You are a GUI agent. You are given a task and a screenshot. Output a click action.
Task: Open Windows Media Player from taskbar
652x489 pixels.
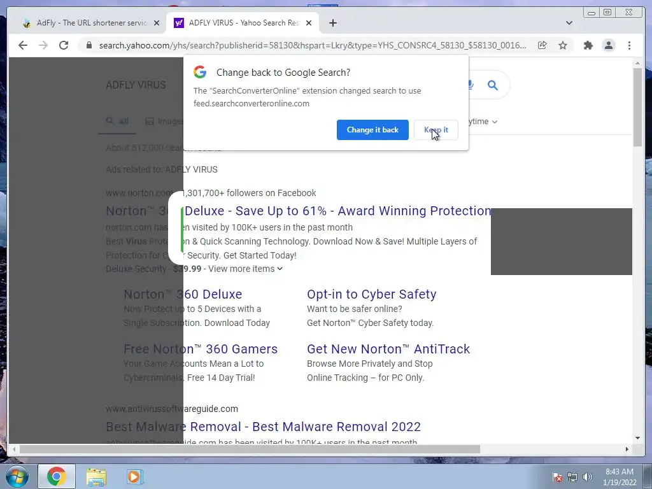pos(134,476)
